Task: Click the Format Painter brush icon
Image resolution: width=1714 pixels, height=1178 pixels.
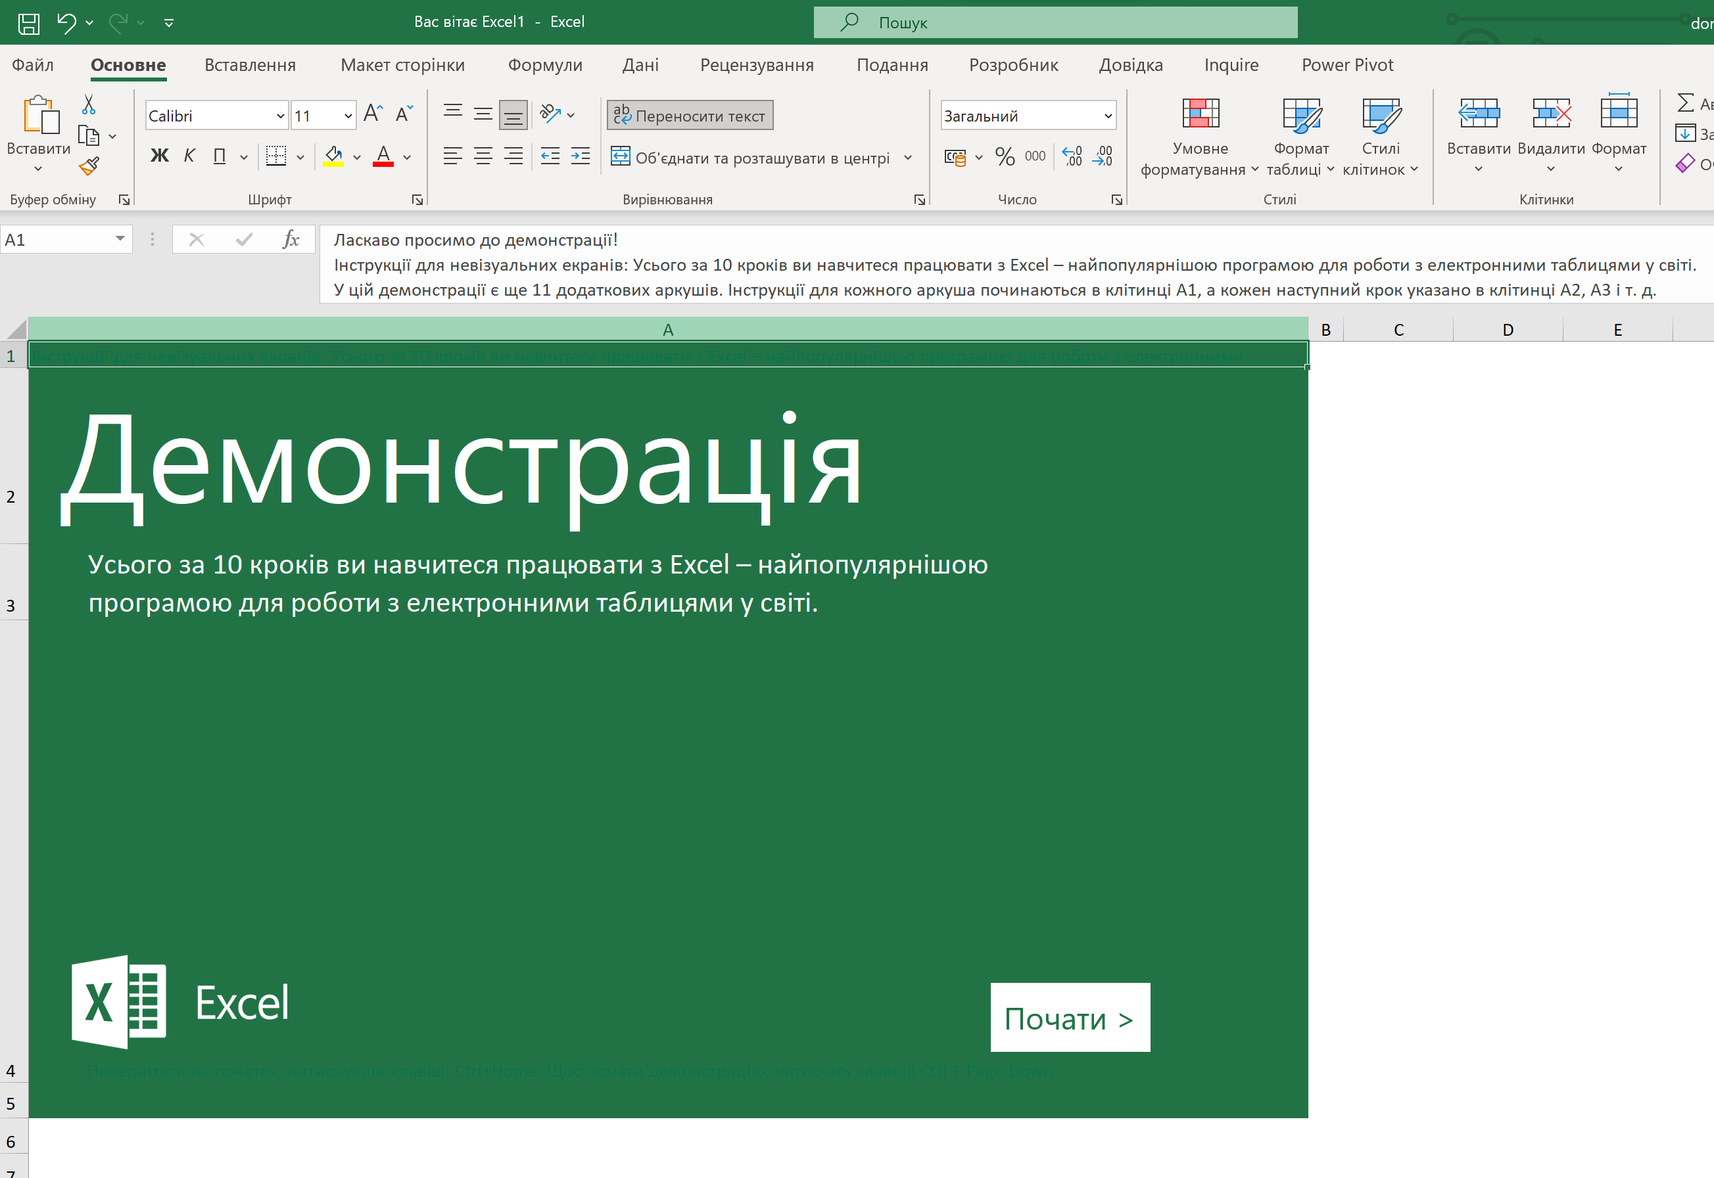Action: tap(89, 167)
